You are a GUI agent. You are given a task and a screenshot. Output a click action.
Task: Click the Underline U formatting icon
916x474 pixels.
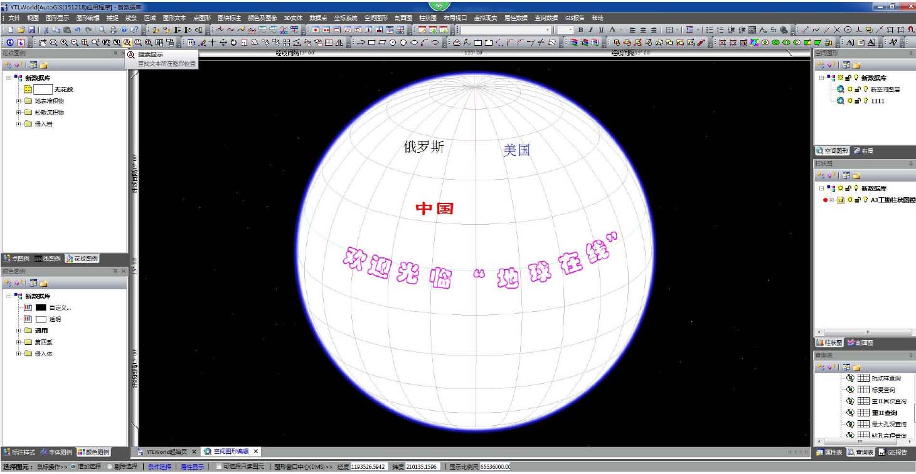[601, 29]
